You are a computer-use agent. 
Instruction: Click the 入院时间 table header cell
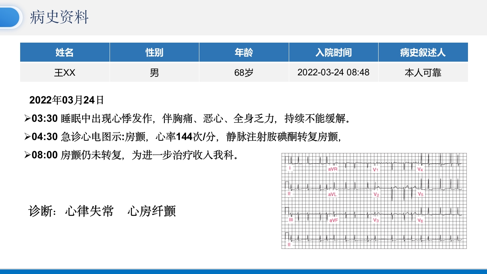[334, 52]
